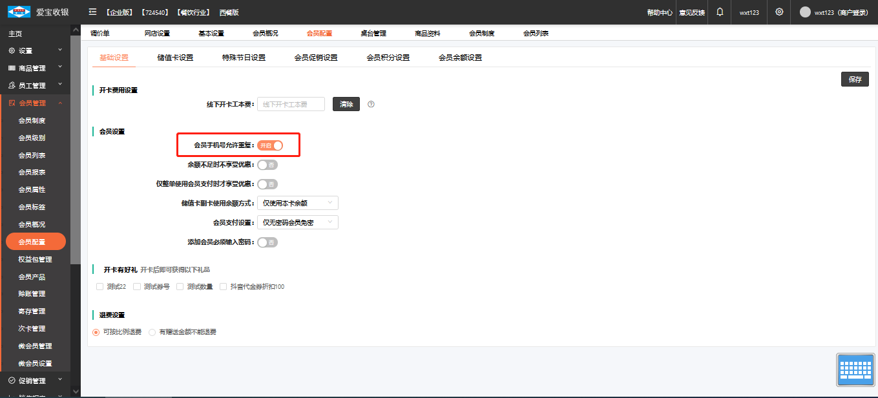Click the 线下开卡工本费 input field
The width and height of the screenshot is (878, 398).
pos(291,104)
